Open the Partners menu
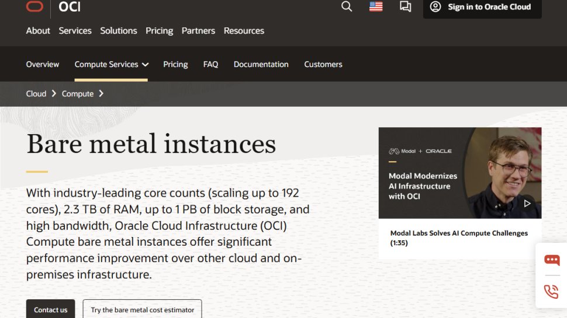This screenshot has height=318, width=567. pyautogui.click(x=198, y=31)
